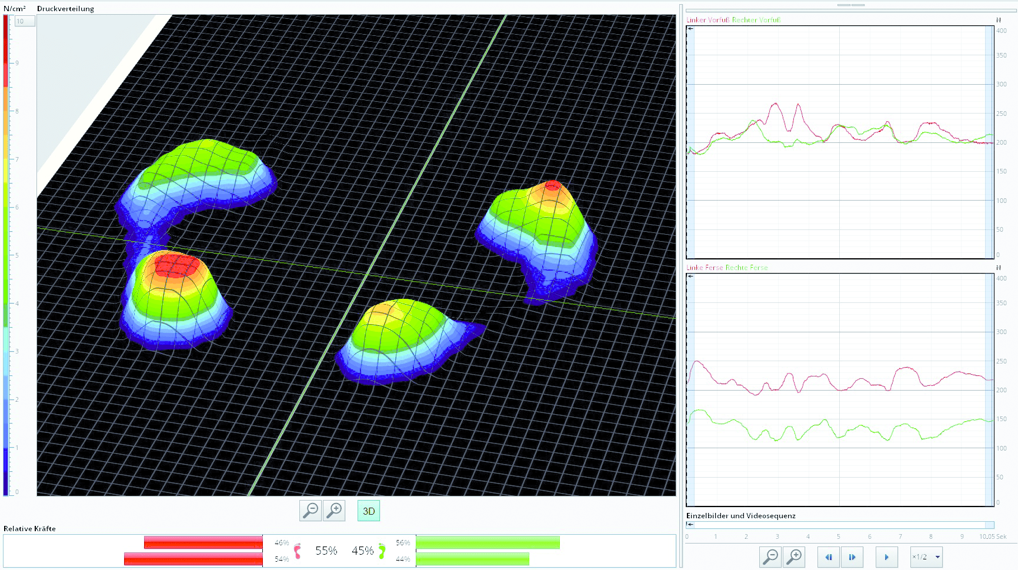The width and height of the screenshot is (1018, 570).
Task: Step one frame backward in video sequence
Action: click(829, 556)
